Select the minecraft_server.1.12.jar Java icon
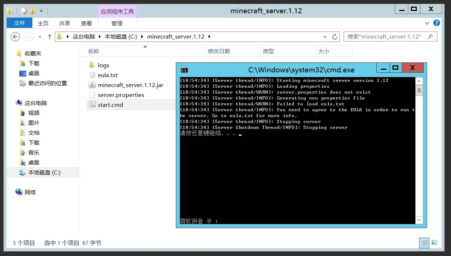The width and height of the screenshot is (451, 256). [x=92, y=85]
